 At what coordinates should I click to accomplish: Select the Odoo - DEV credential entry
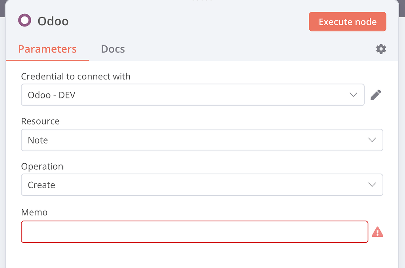pos(51,95)
